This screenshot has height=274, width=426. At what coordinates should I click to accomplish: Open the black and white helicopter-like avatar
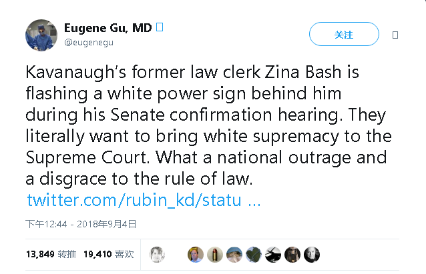point(273,255)
